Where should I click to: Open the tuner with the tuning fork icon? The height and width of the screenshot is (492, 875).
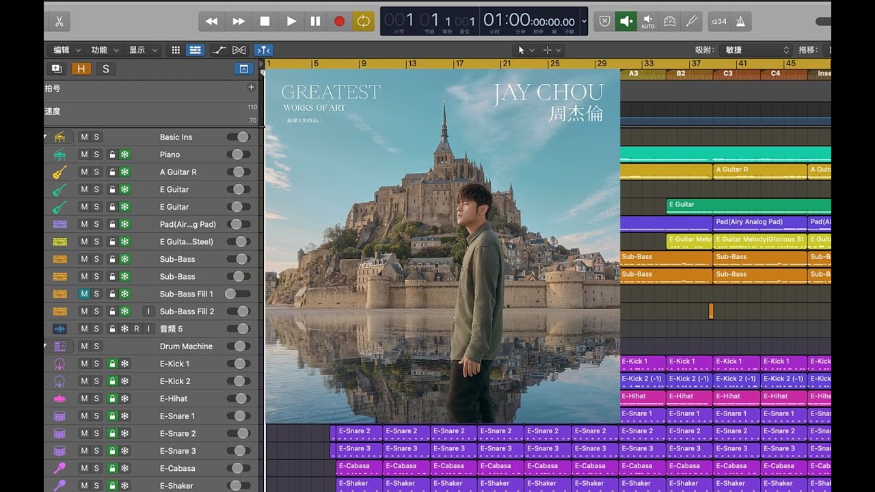click(692, 21)
